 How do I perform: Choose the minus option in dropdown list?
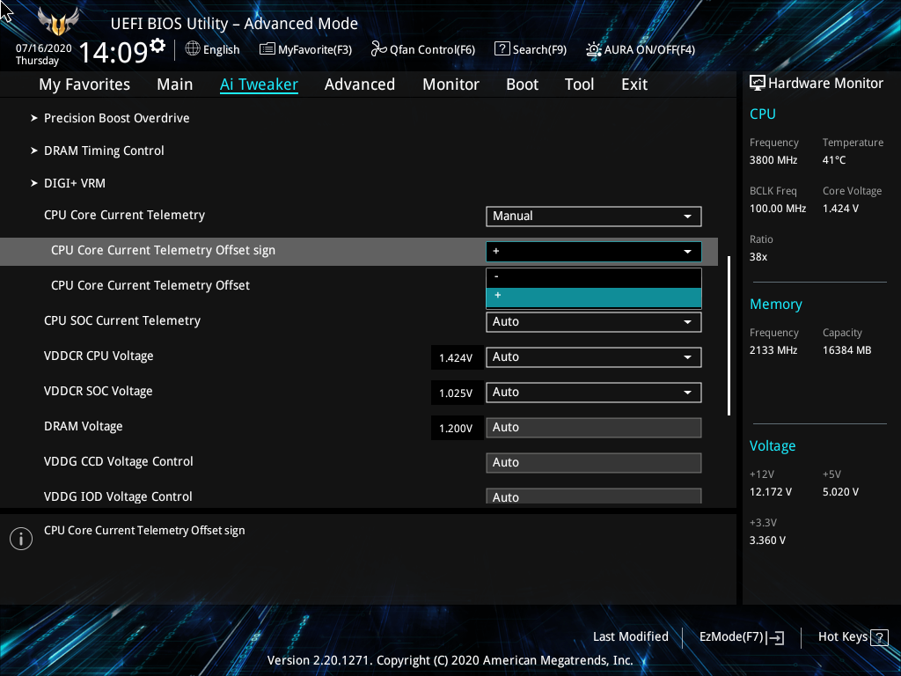pos(594,277)
